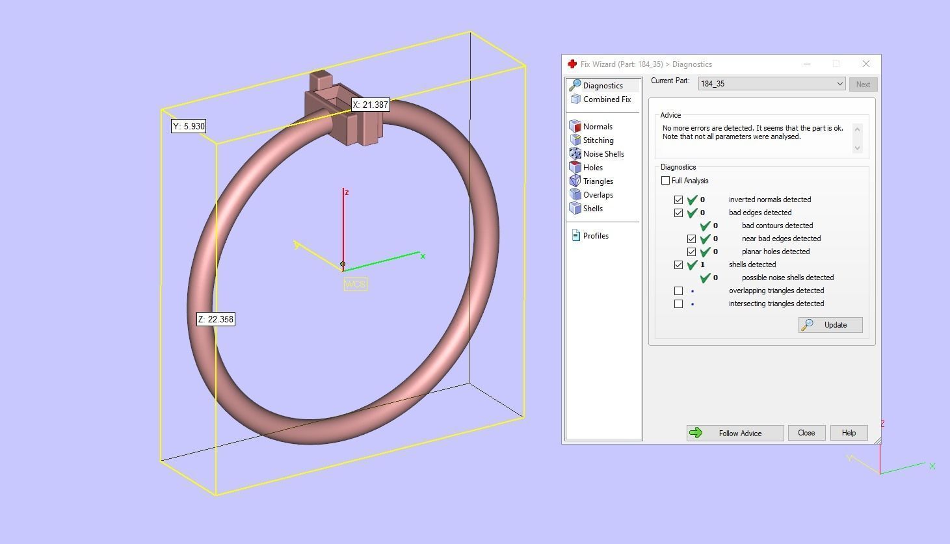
Task: Enable overlapping triangles detected checkbox
Action: (x=678, y=291)
